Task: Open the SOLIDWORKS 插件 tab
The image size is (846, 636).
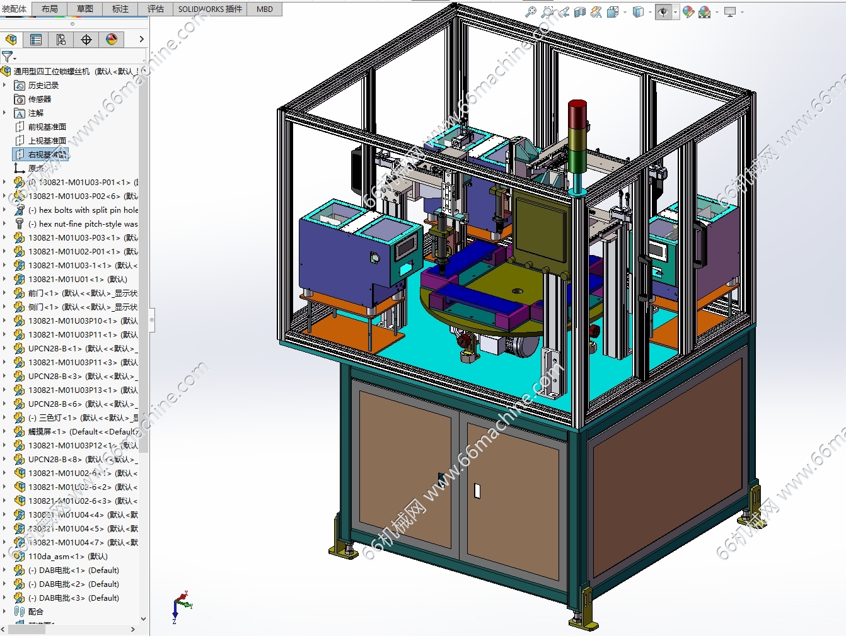Action: point(210,9)
